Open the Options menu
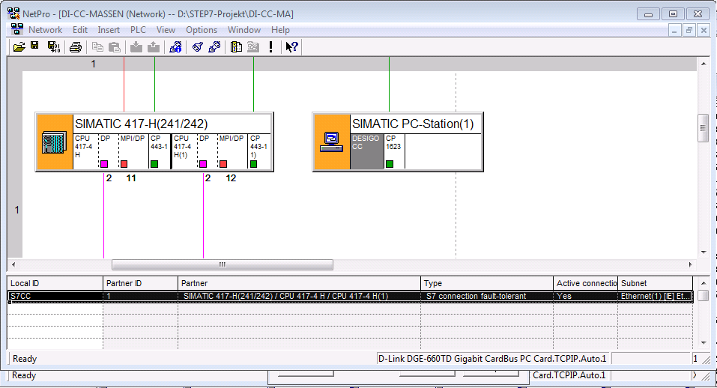The height and width of the screenshot is (388, 717). tap(202, 30)
